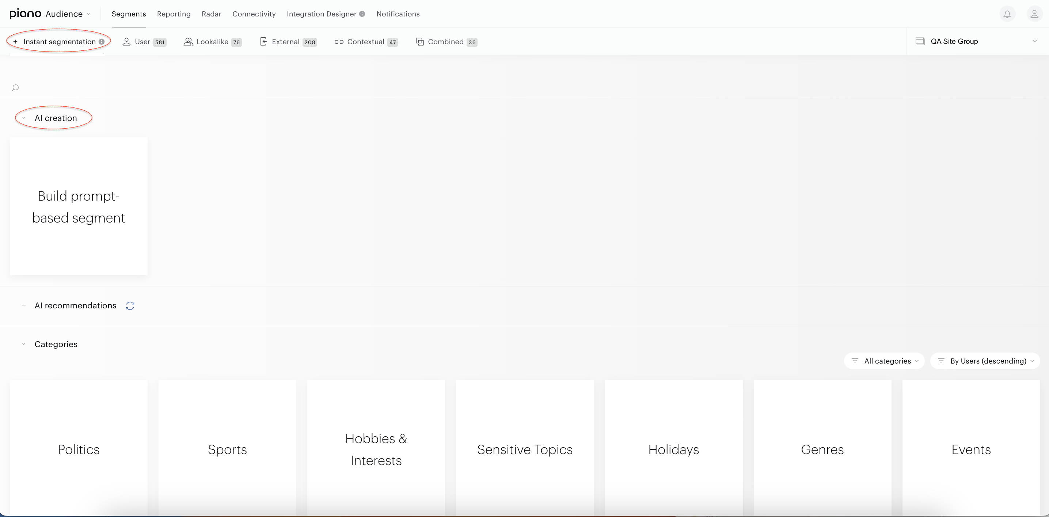
Task: Click the Instant segmentation info icon
Action: click(x=102, y=42)
